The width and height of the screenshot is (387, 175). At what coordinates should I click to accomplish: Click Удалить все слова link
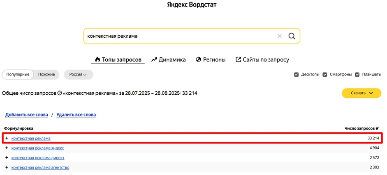coord(76,115)
